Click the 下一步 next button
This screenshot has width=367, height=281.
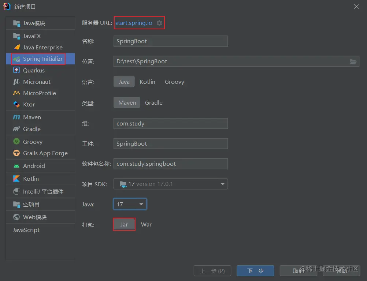(255, 271)
